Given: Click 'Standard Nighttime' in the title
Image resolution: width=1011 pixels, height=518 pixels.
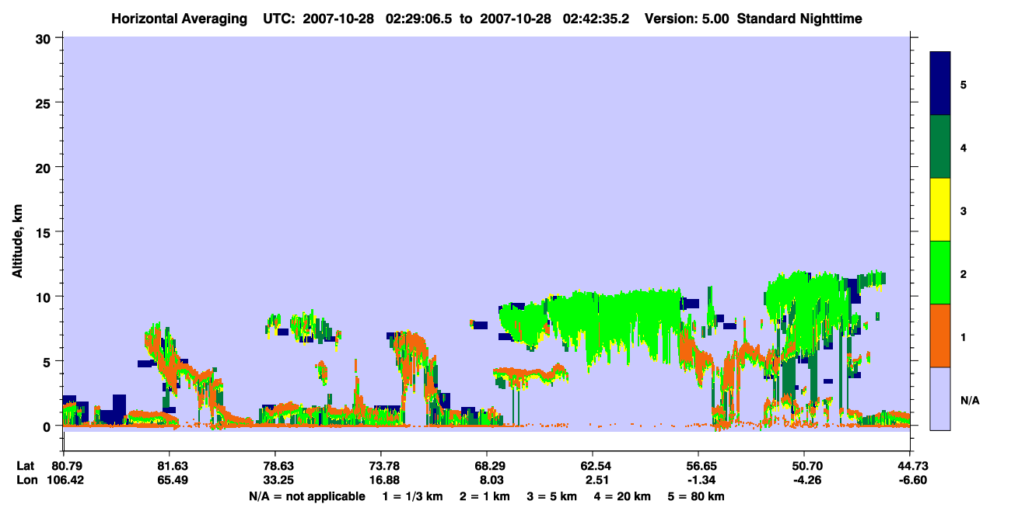Looking at the screenshot, I should click(x=799, y=19).
